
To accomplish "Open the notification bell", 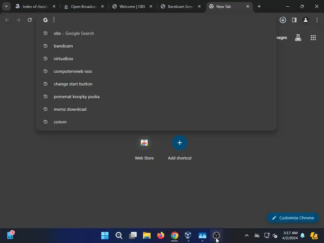I will pyautogui.click(x=302, y=235).
